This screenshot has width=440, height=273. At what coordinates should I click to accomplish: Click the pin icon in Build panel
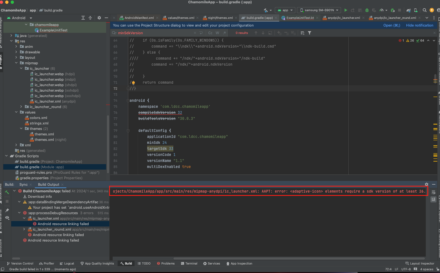coord(7,210)
